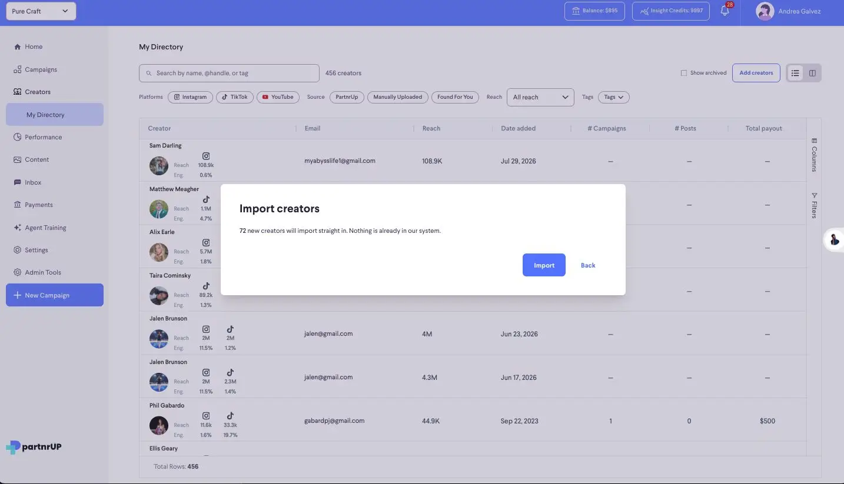Open Insight Credits: 9997 button
Image resolution: width=844 pixels, height=484 pixels.
671,11
